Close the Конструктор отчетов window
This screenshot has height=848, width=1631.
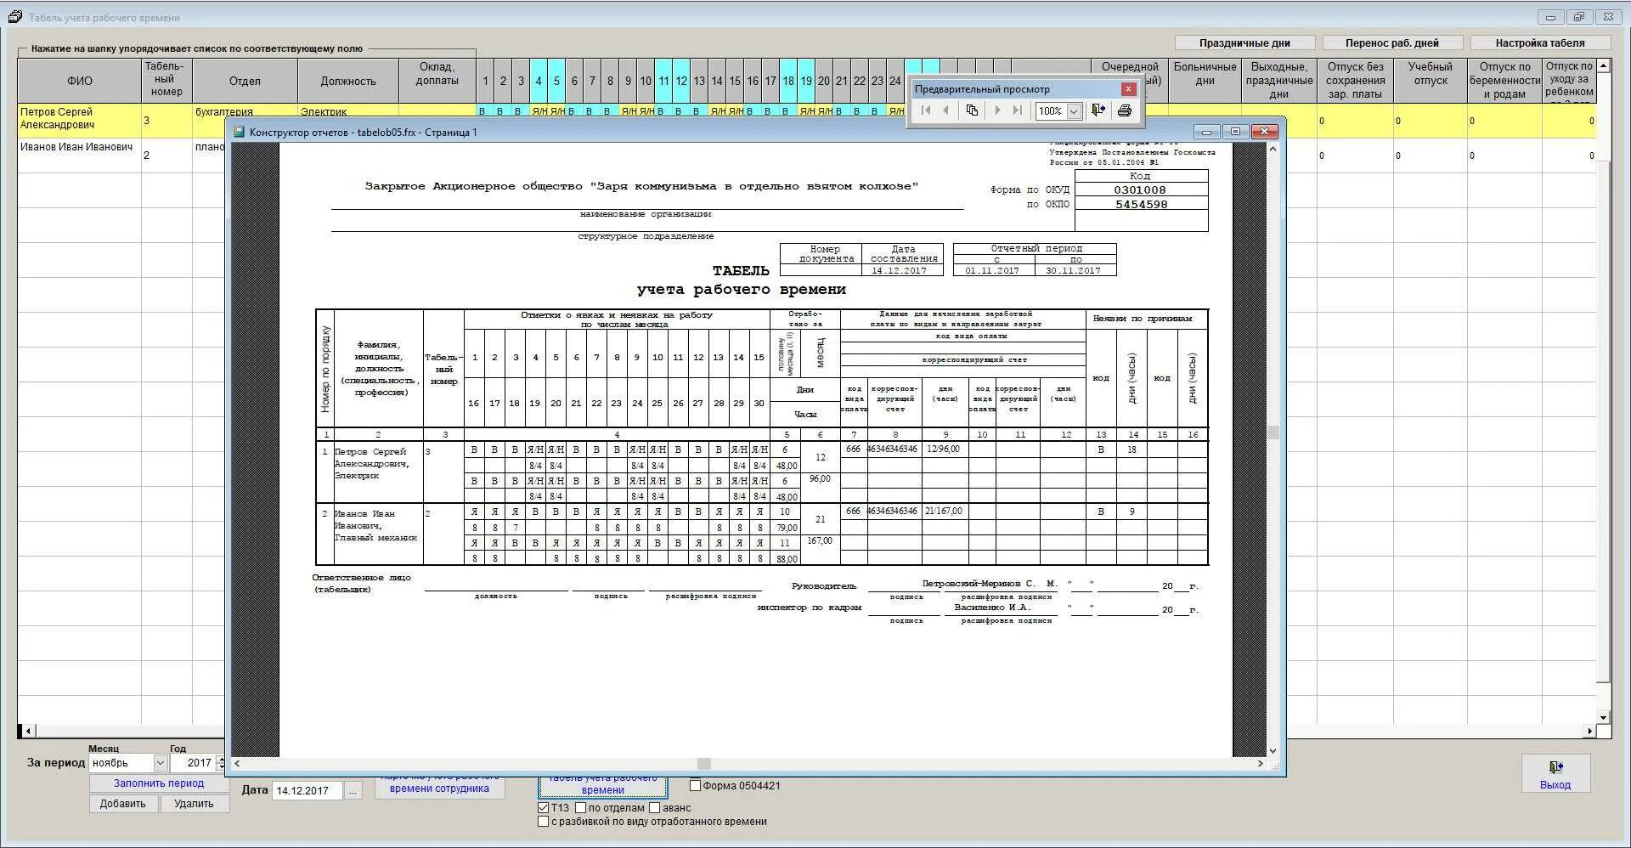[1264, 132]
